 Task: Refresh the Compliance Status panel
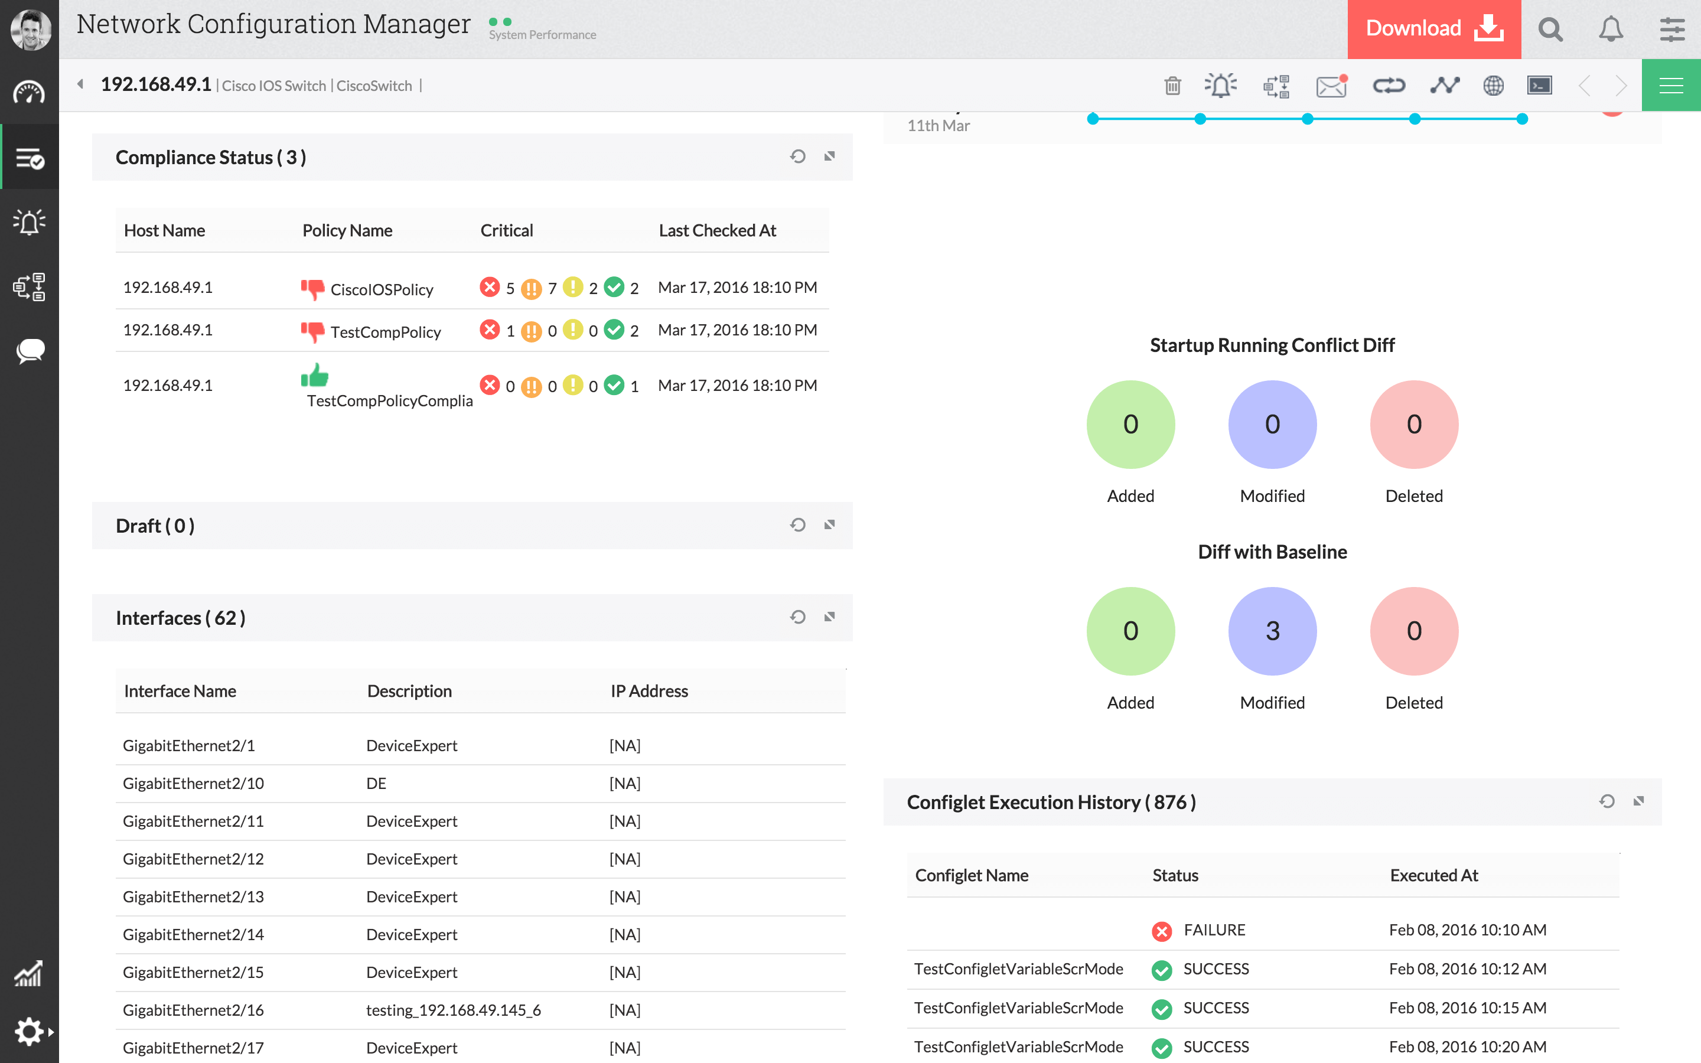pos(797,156)
